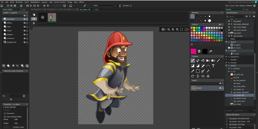The image size is (258, 129).
Task: Click the New Project toolbar icon
Action: tap(8, 6)
